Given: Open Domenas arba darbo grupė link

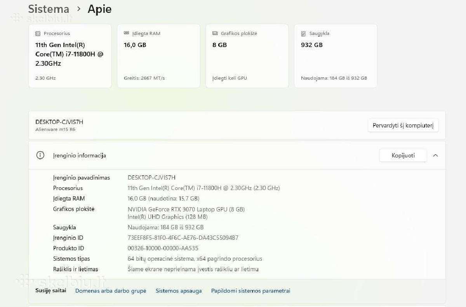Looking at the screenshot, I should 111,291.
